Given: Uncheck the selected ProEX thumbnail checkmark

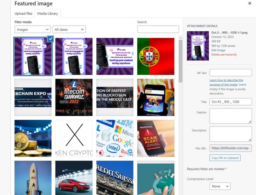Looking at the screenshot, I should click(x=50, y=39).
